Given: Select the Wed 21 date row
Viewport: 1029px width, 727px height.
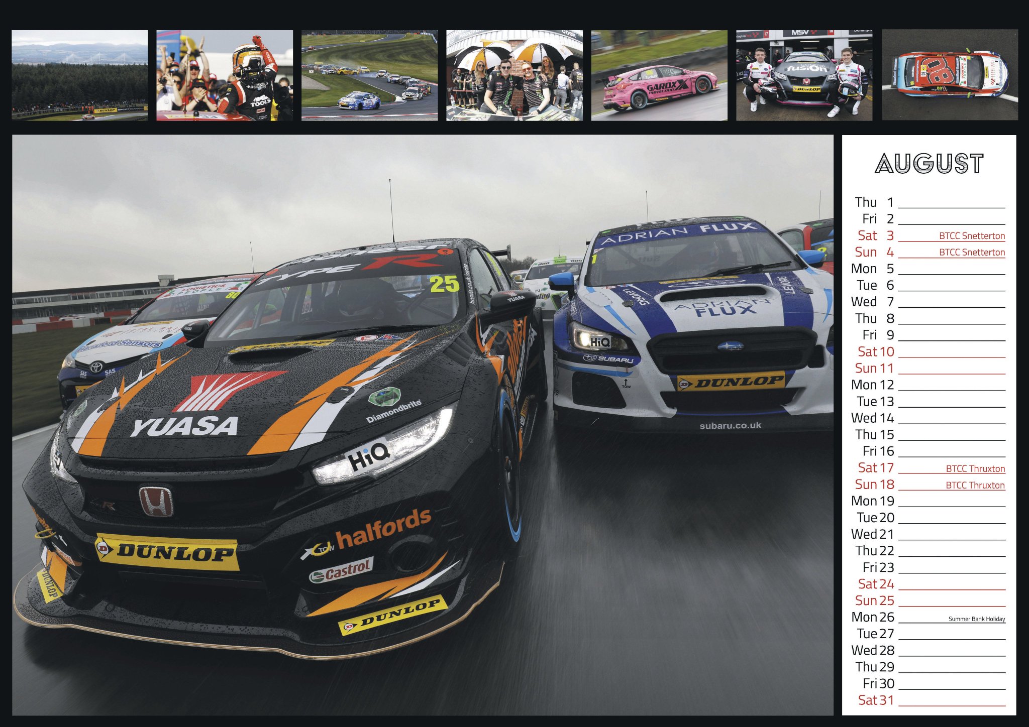Looking at the screenshot, I should [929, 534].
